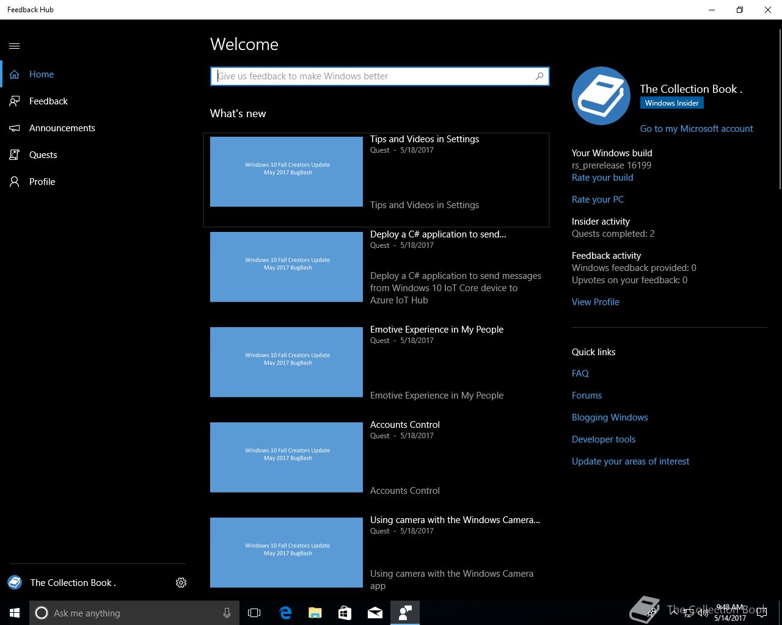Open Emotive Experience in My People thumbnail
Screen dimensions: 782x625
click(x=287, y=362)
